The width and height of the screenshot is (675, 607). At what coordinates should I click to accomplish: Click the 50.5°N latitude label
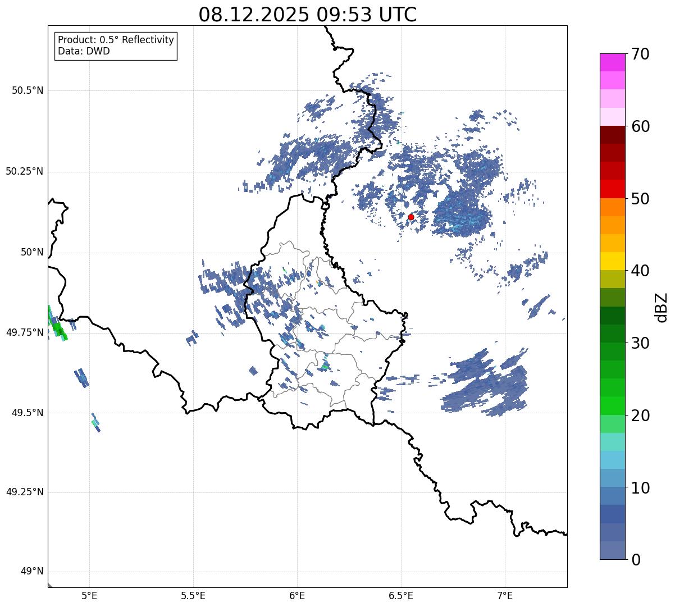28,90
